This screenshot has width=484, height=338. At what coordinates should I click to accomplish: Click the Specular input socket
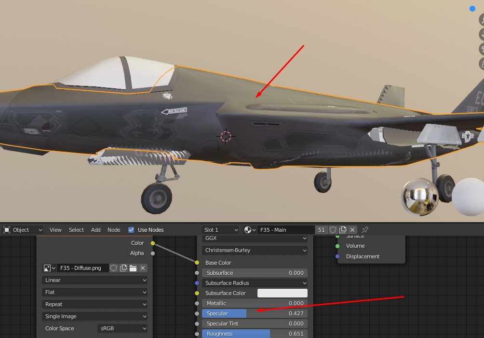pos(197,313)
